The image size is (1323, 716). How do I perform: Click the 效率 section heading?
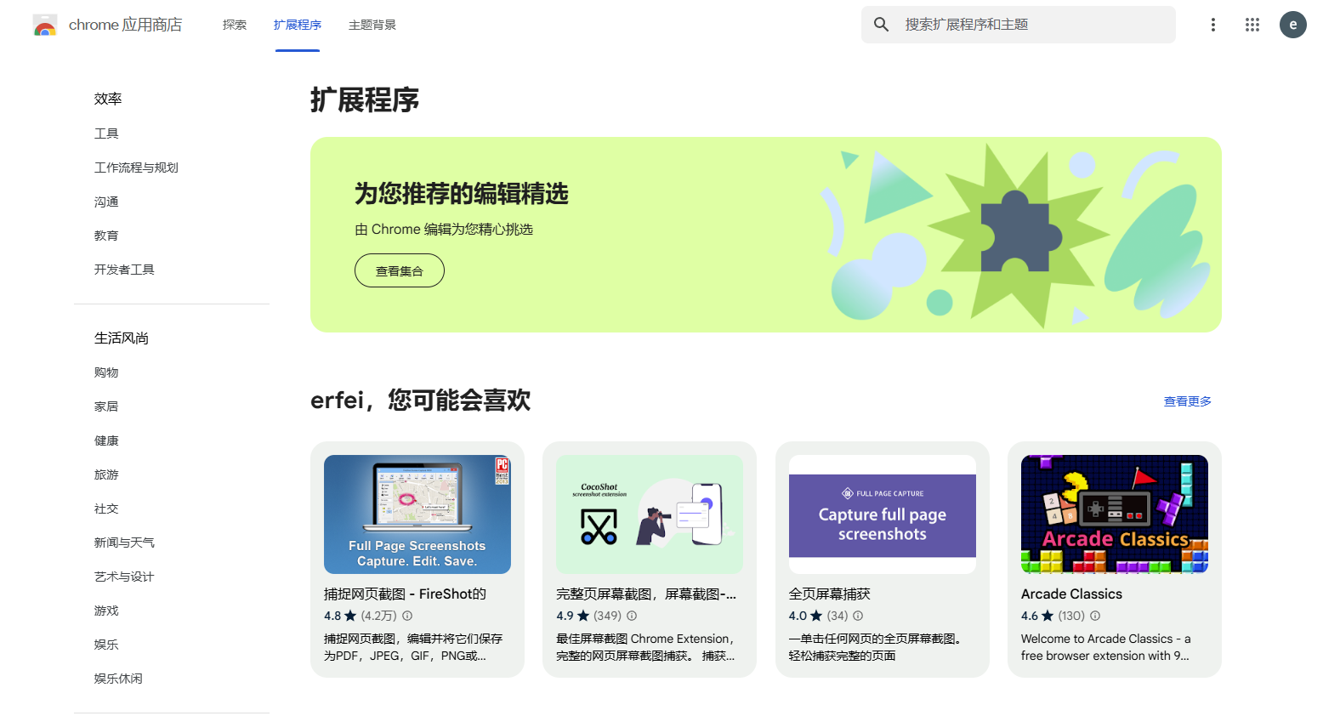108,99
